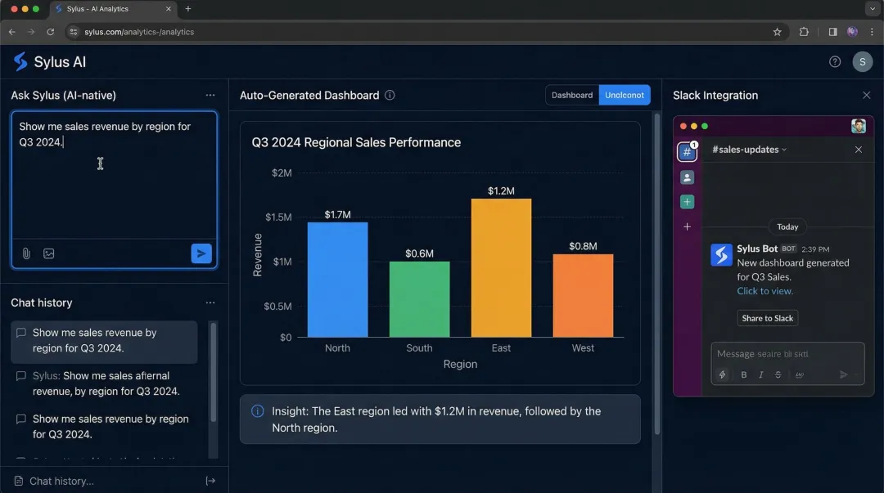Click the blue send arrow in Ask Sylus
Screen dimensions: 884x493
point(201,253)
